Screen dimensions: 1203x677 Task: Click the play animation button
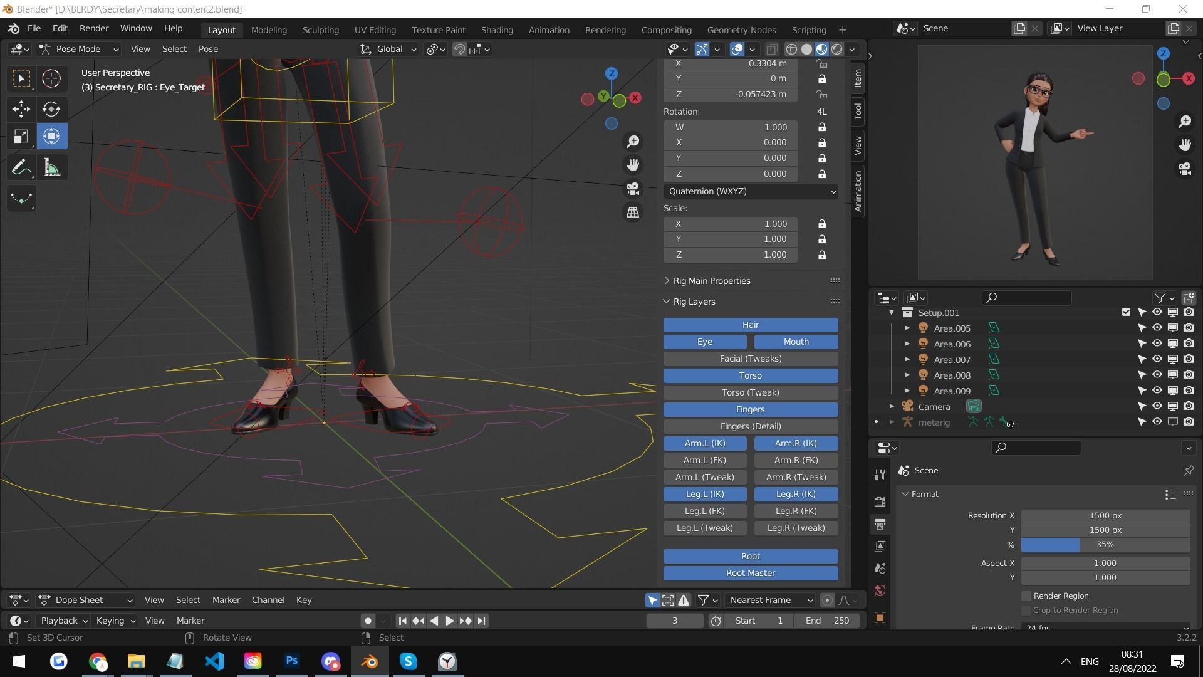(449, 621)
